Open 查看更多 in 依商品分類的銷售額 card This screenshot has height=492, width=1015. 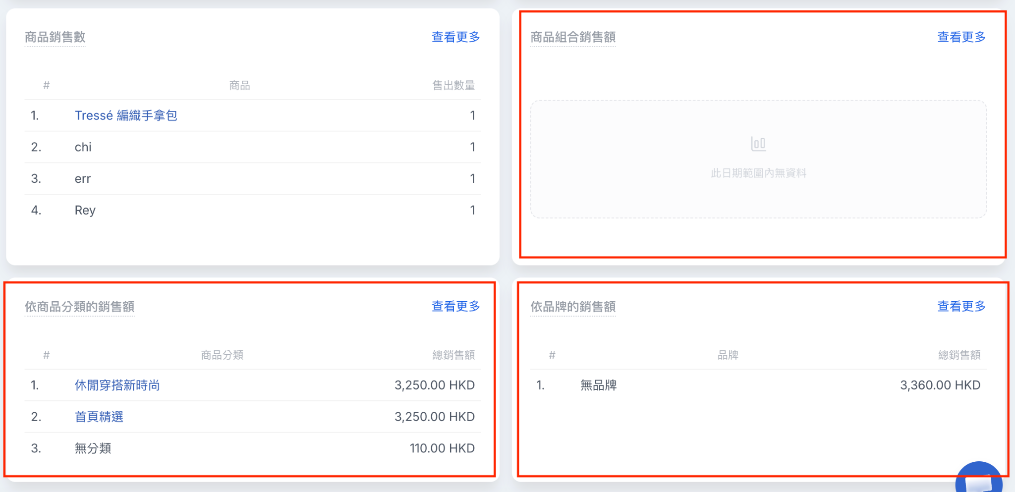(455, 306)
